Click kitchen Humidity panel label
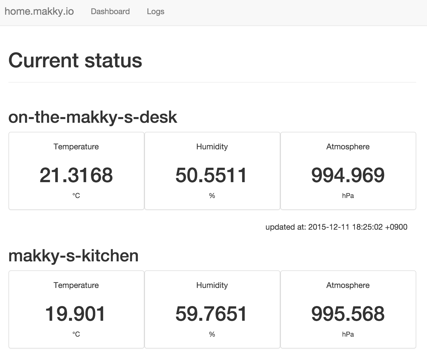The height and width of the screenshot is (353, 427). pos(212,285)
